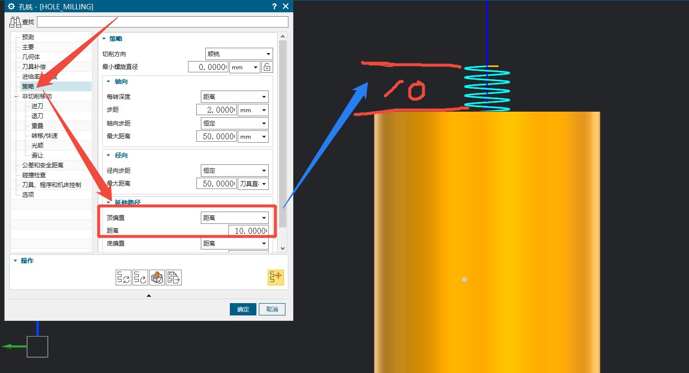Click the Replay tool path icon
This screenshot has width=689, height=373.
click(140, 278)
